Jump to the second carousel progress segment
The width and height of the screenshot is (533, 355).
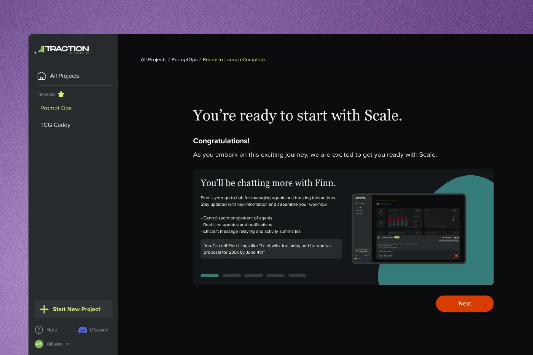coord(232,276)
